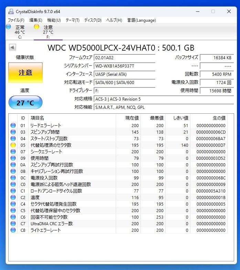Click the yellow caution icon for 05 代替処理済のセクタ数
Screen dimensions: 240x270
click(13, 145)
